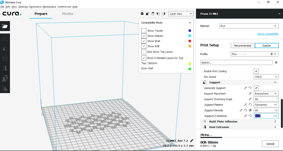Screen dimensions: 283x151
Task: Collapse the Compatibility Mode panel chevron
Action: point(190,23)
